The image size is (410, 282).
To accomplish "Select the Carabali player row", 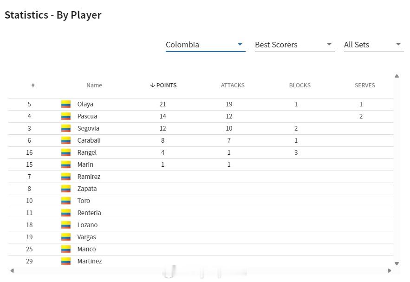I will 201,140.
